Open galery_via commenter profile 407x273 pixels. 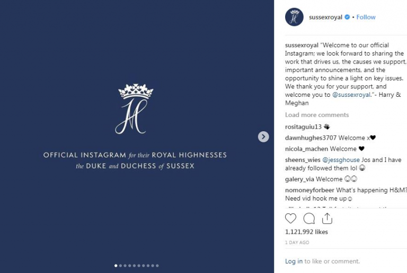pyautogui.click(x=299, y=179)
